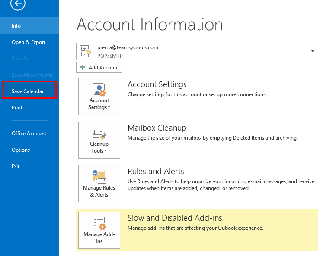Click the mail account cabinet icon

86,51
